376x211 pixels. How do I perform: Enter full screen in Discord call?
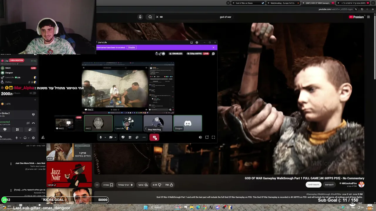pyautogui.click(x=213, y=137)
